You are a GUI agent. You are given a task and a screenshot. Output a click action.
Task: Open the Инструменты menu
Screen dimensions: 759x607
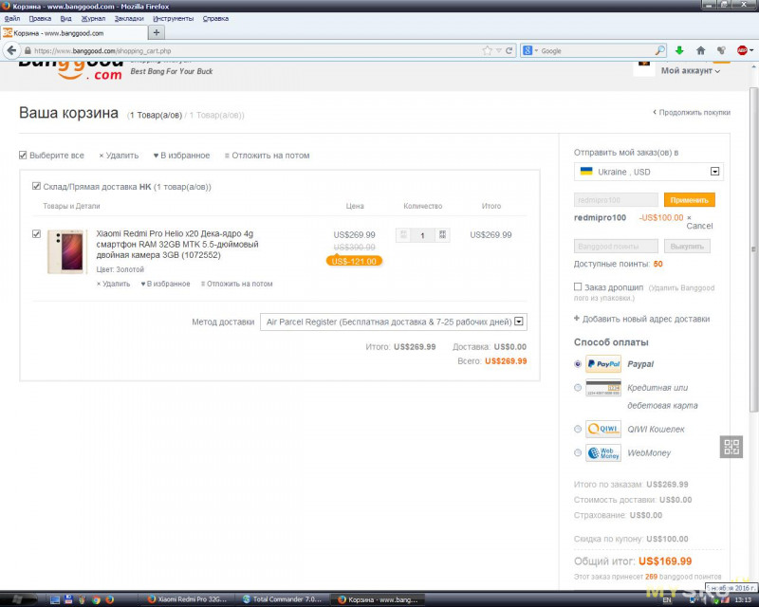click(x=173, y=18)
